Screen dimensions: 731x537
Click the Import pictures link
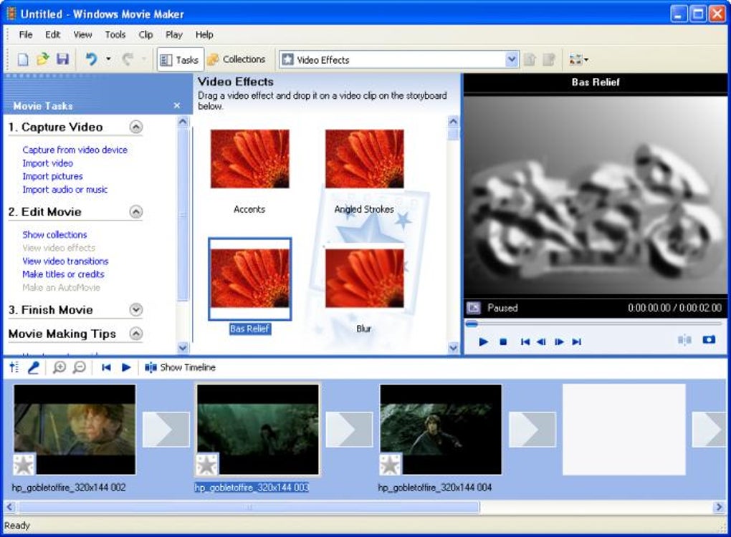[x=52, y=176]
